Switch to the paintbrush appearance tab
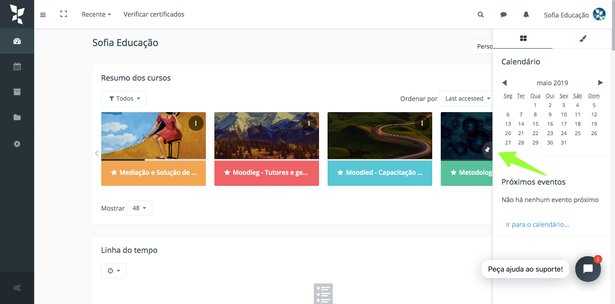Screen dimensions: 615x304 583,38
